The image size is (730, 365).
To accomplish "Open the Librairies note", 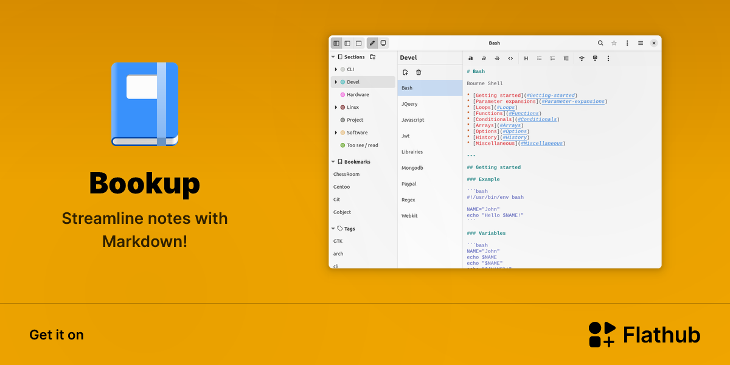I will [430, 152].
